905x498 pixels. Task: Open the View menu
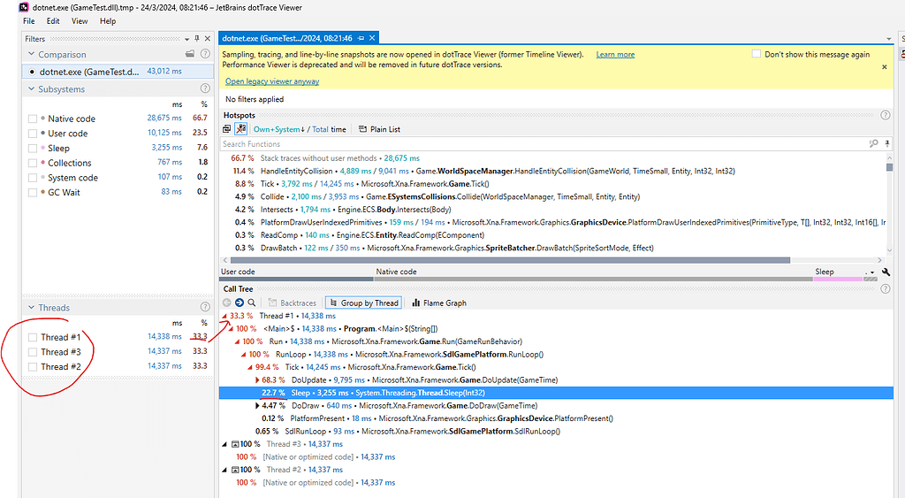click(x=80, y=20)
